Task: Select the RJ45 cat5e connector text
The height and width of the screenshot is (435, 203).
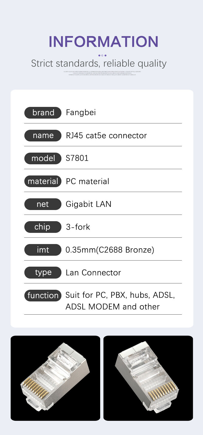Action: [106, 135]
